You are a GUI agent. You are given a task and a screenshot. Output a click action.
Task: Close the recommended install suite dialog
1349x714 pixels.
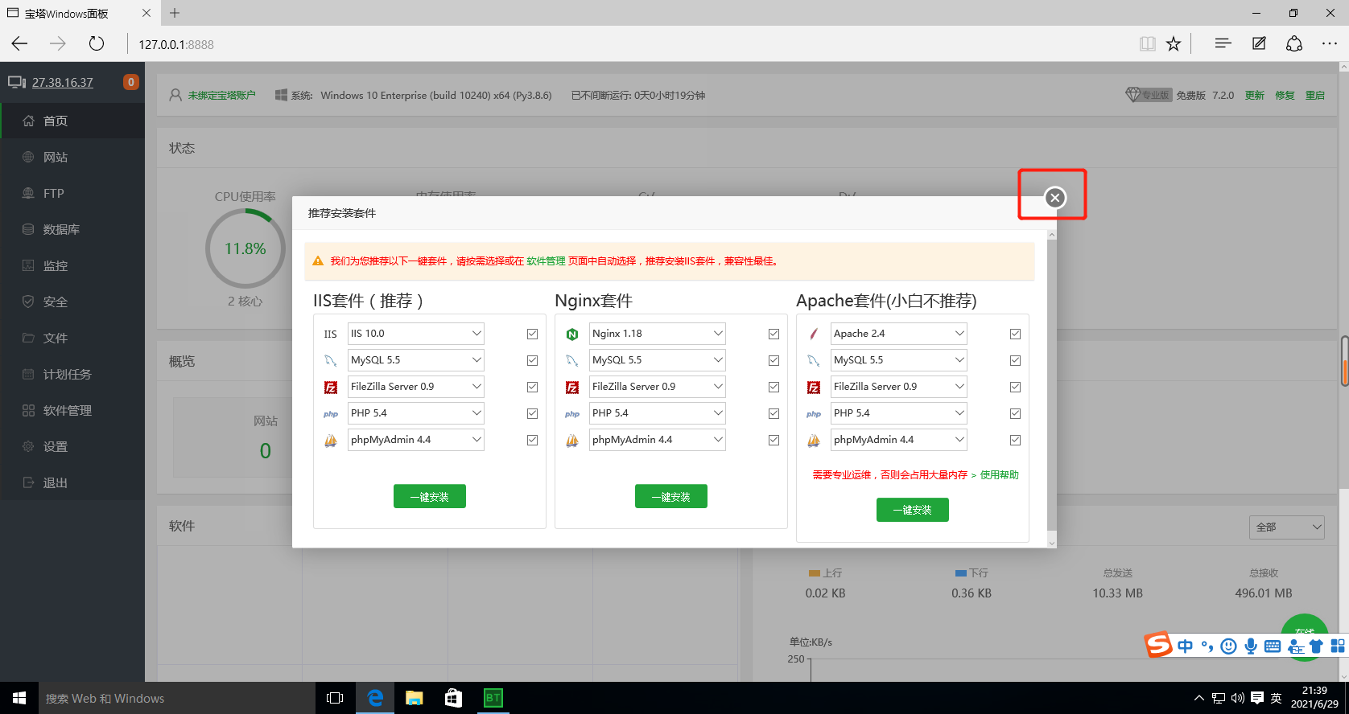(1054, 198)
